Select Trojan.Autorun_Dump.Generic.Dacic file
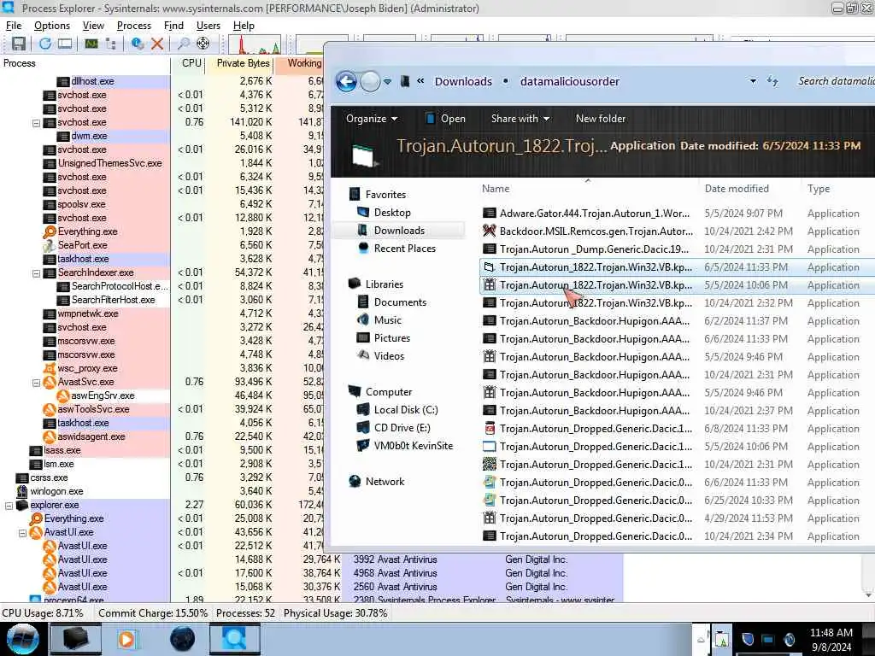The height and width of the screenshot is (656, 875). 677,249
